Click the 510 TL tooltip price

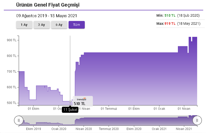point(79,103)
